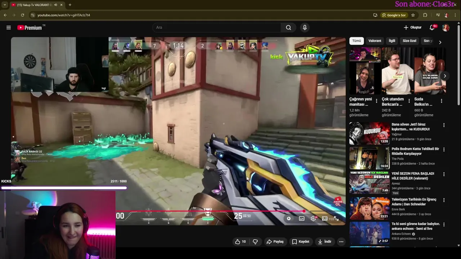461x259 pixels.
Task: Open the Chrome profile avatar
Action: pyautogui.click(x=447, y=15)
